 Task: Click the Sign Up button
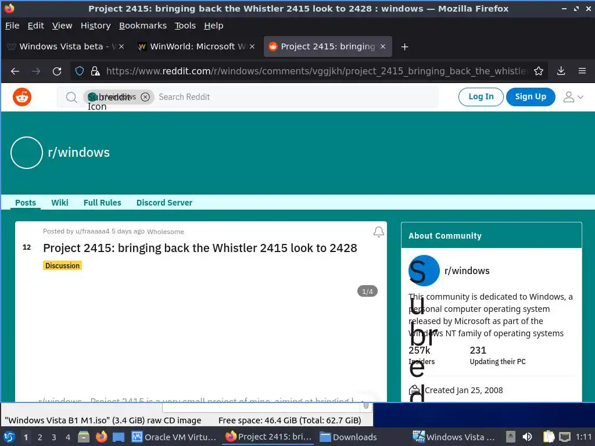click(531, 97)
